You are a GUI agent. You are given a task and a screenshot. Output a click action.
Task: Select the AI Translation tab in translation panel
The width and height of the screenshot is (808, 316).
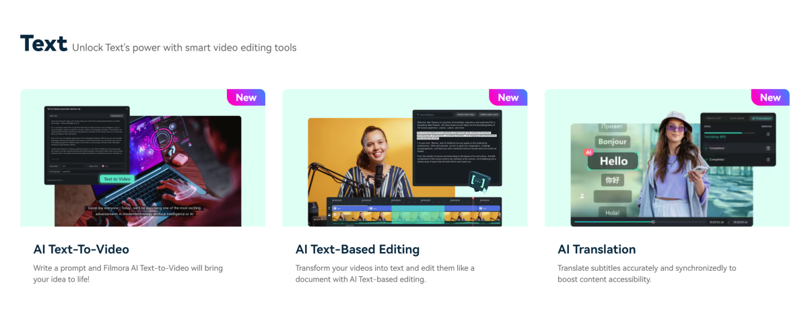tap(762, 119)
